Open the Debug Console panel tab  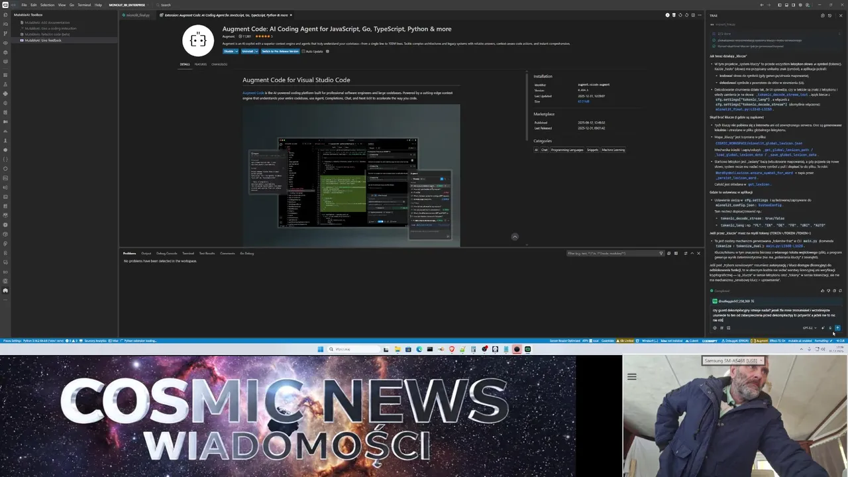(166, 253)
